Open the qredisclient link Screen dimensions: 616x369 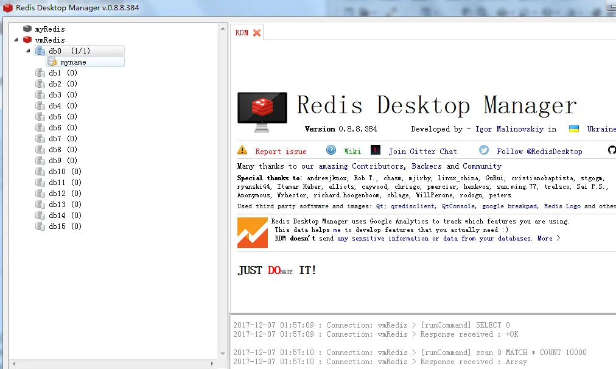tap(413, 206)
